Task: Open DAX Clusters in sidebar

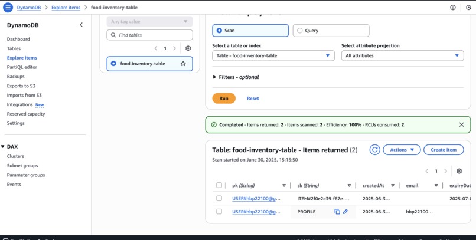Action: (15, 156)
